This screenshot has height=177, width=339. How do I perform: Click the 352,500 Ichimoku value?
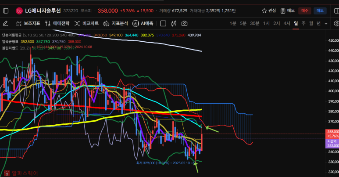point(27,42)
